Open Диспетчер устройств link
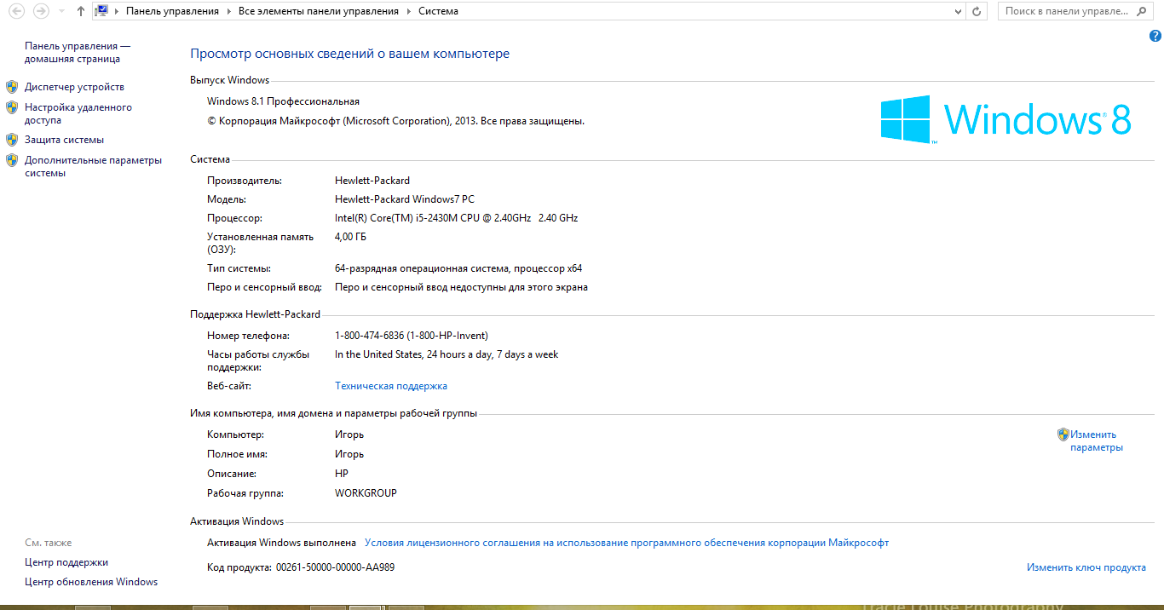The height and width of the screenshot is (610, 1164). point(74,87)
